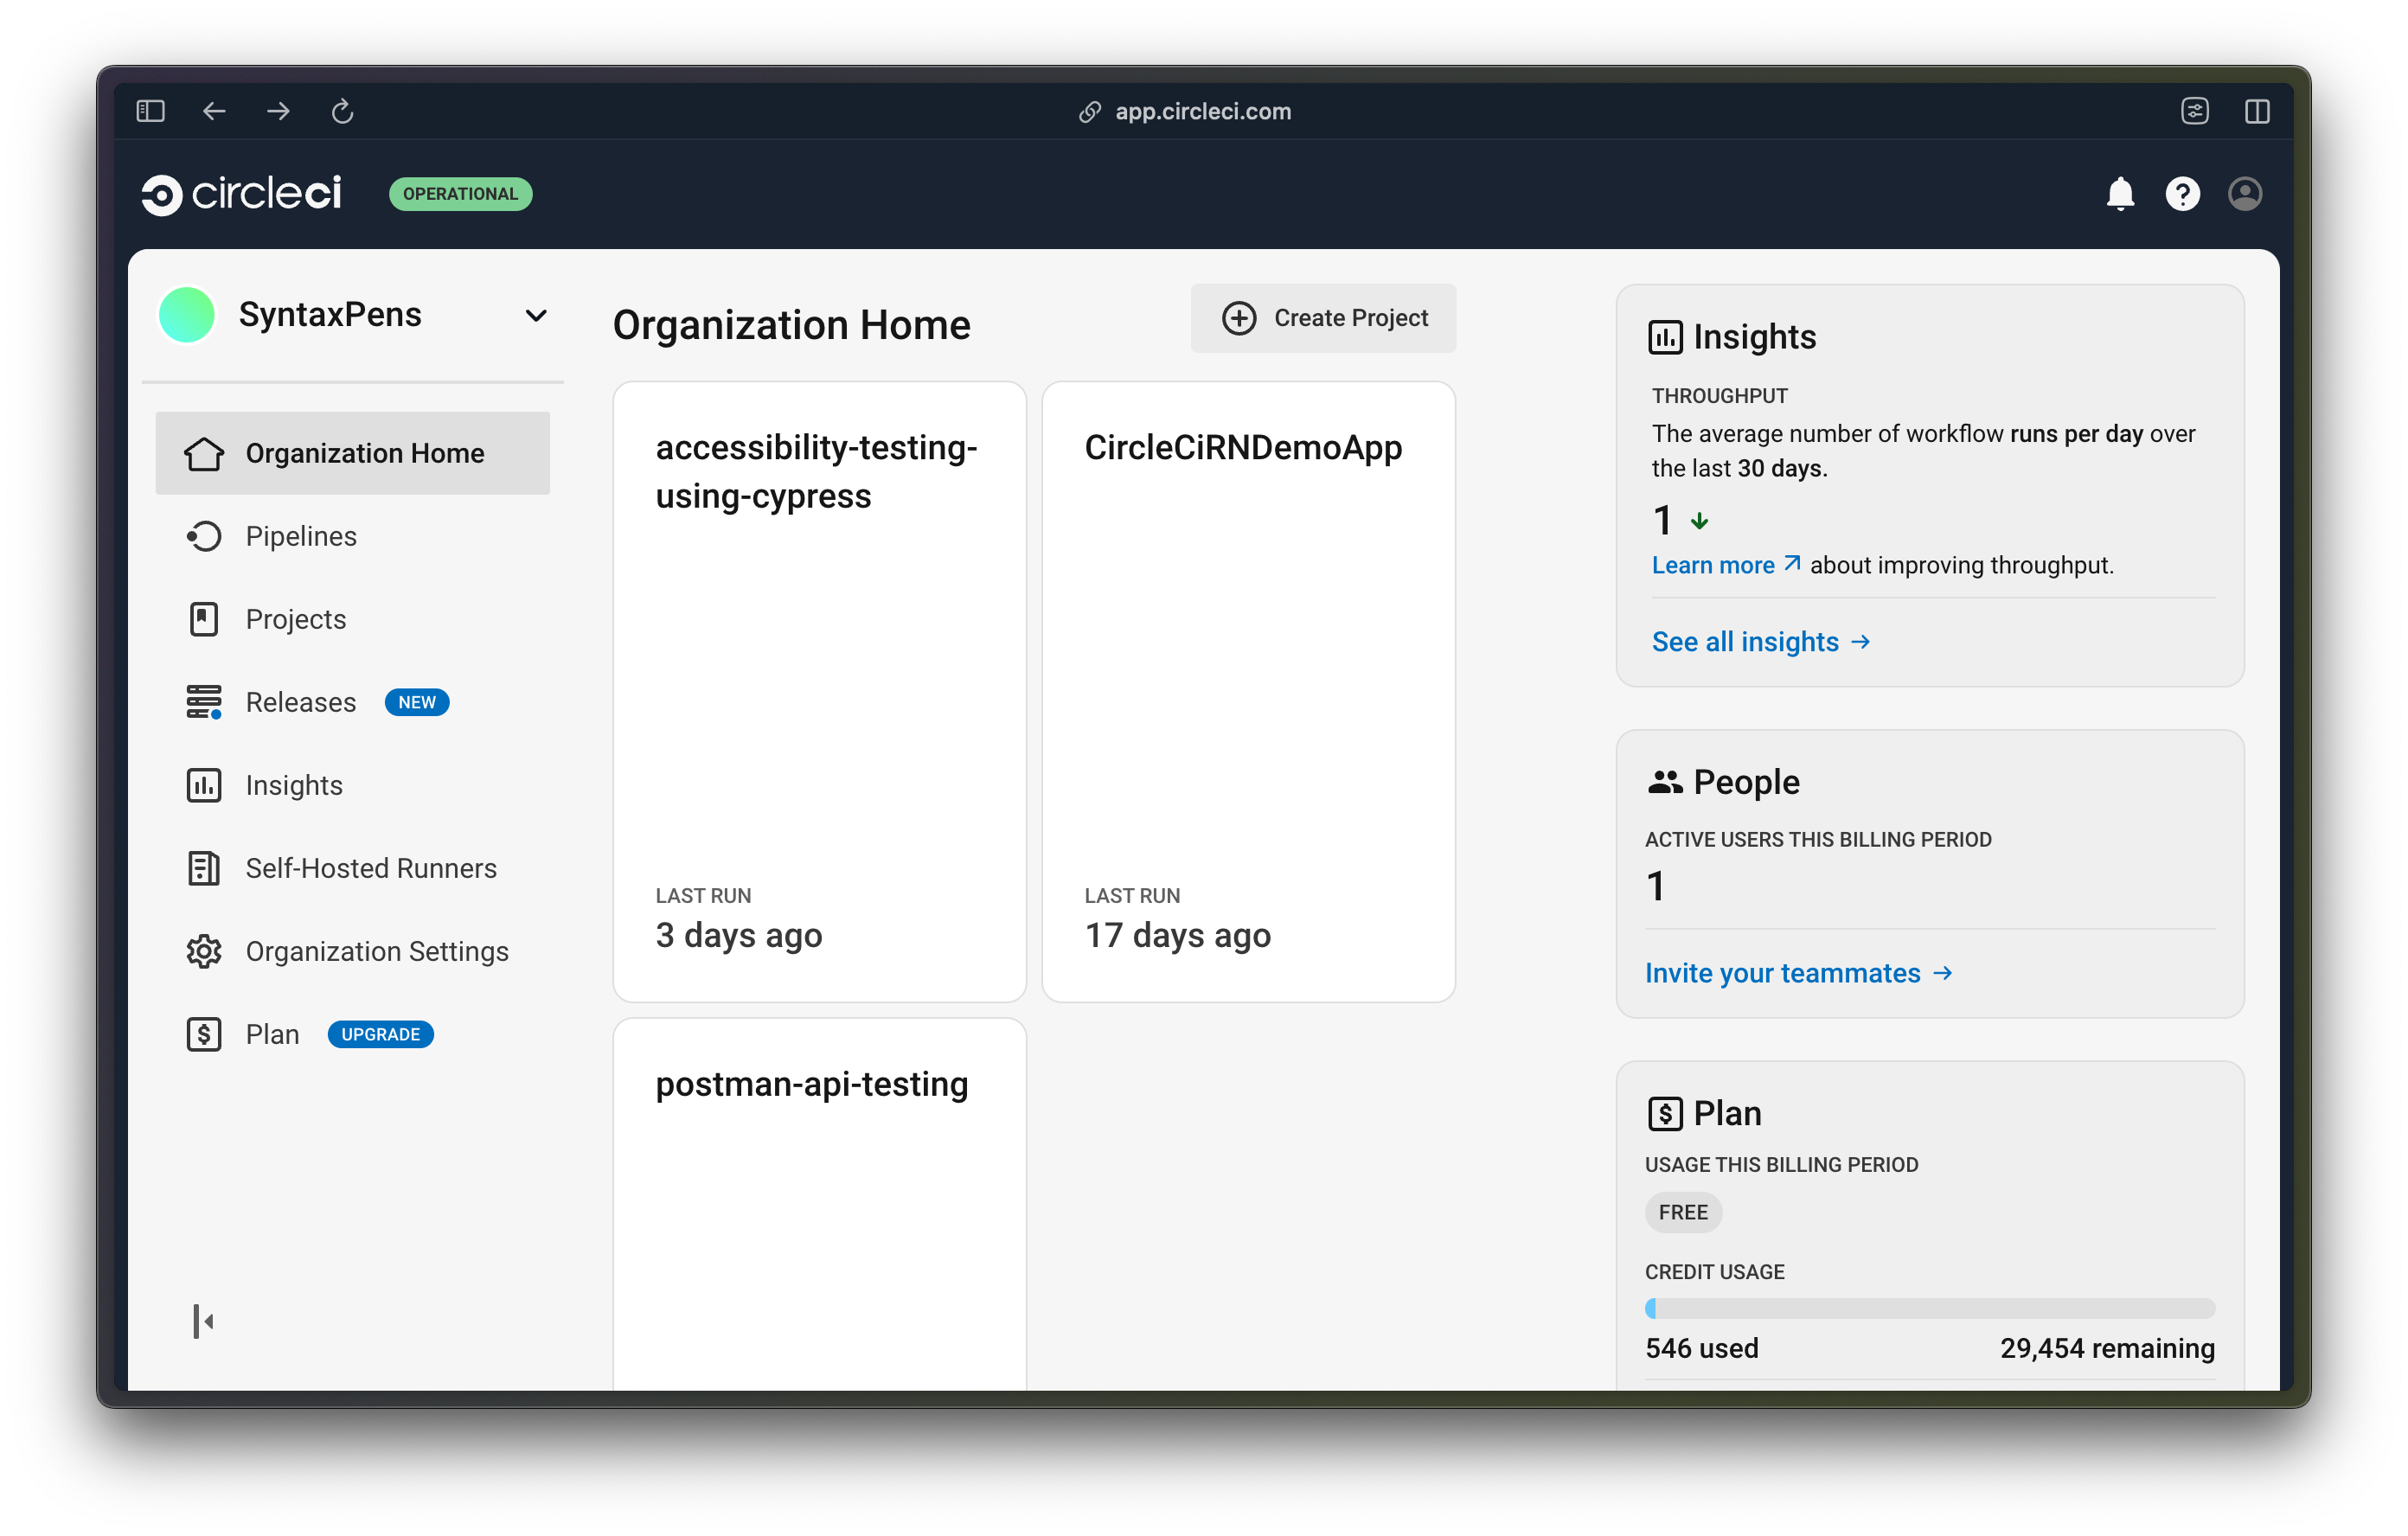Click the OPERATIONAL status badge
The height and width of the screenshot is (1536, 2408).
[460, 194]
